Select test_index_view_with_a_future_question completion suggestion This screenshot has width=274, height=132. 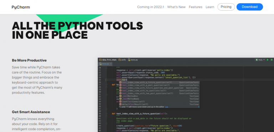tap(159, 82)
